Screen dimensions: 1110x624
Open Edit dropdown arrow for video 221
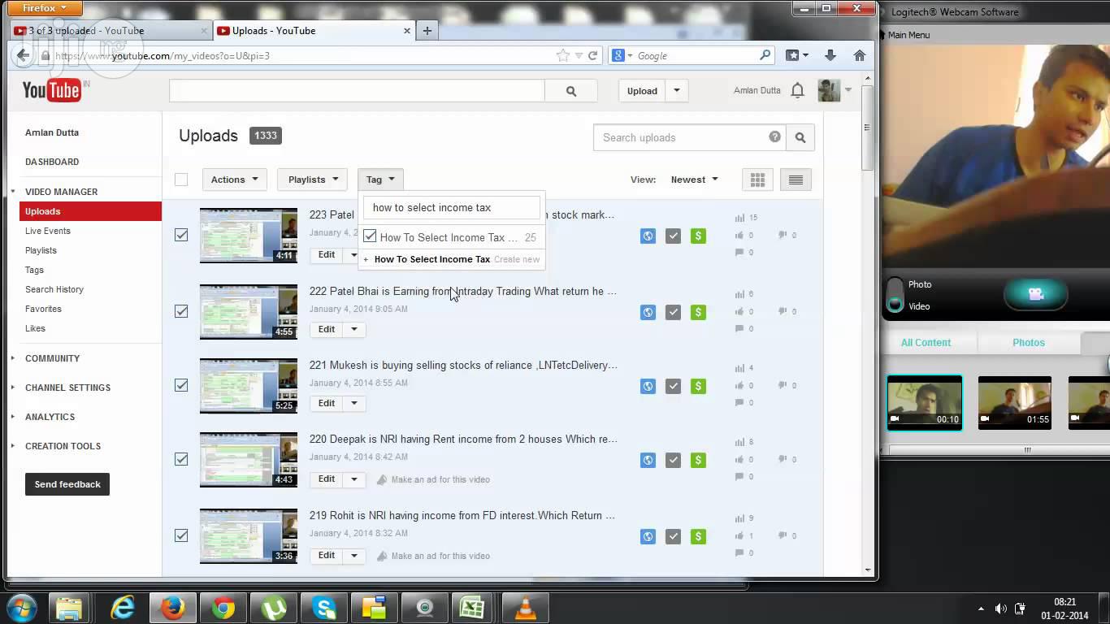point(354,403)
